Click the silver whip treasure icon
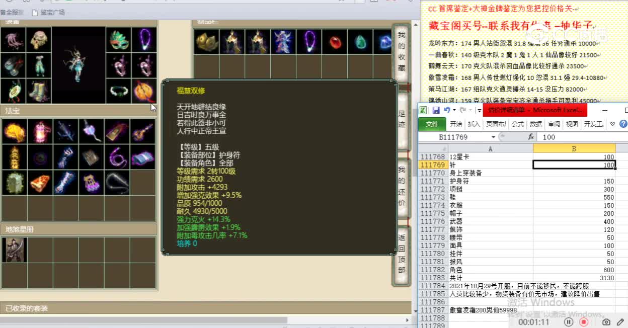628x328 pixels. click(117, 183)
